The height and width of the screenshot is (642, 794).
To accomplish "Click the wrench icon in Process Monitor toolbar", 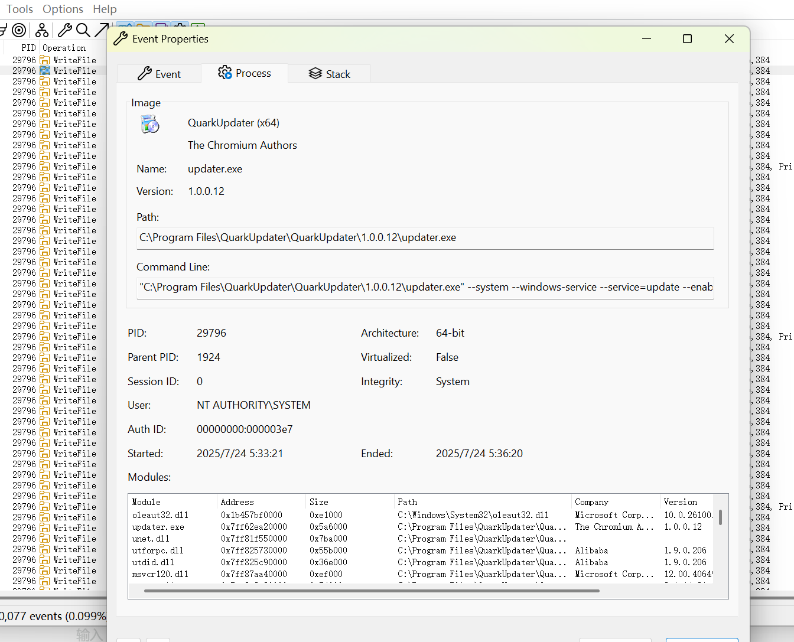I will [65, 30].
